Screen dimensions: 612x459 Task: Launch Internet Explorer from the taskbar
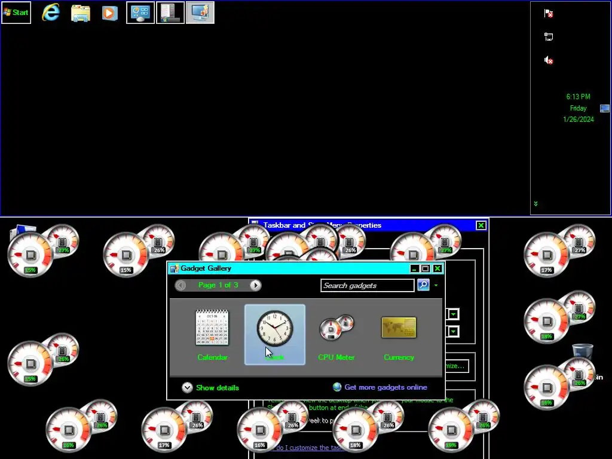pyautogui.click(x=51, y=13)
